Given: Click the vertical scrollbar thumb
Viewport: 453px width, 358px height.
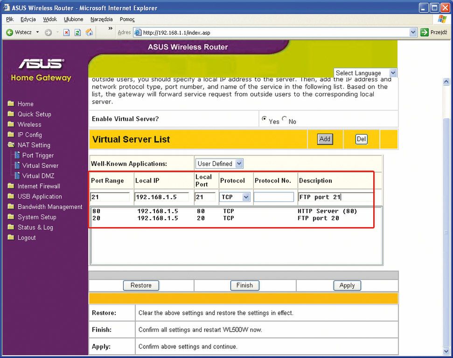Looking at the screenshot, I should click(446, 232).
